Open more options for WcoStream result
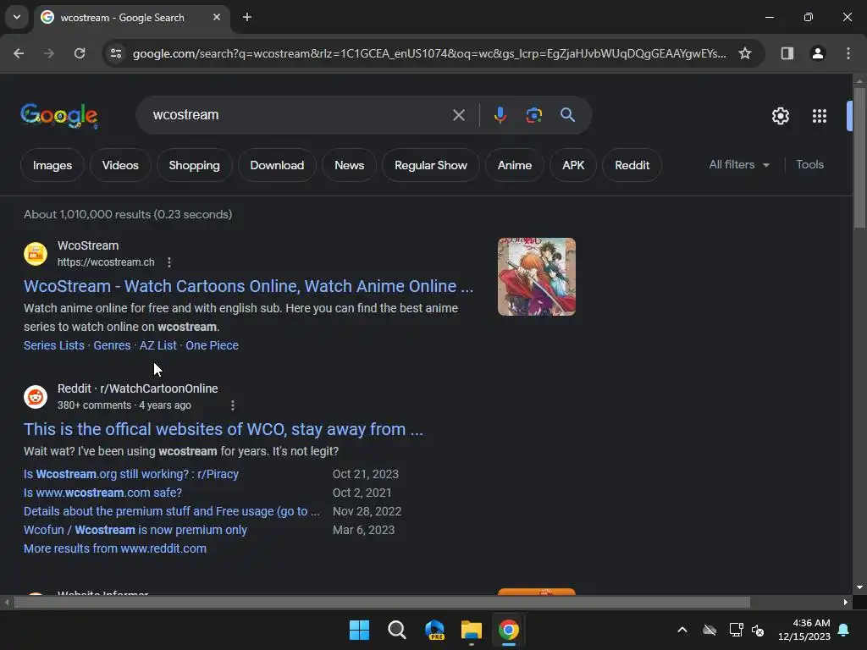867x650 pixels. [169, 262]
